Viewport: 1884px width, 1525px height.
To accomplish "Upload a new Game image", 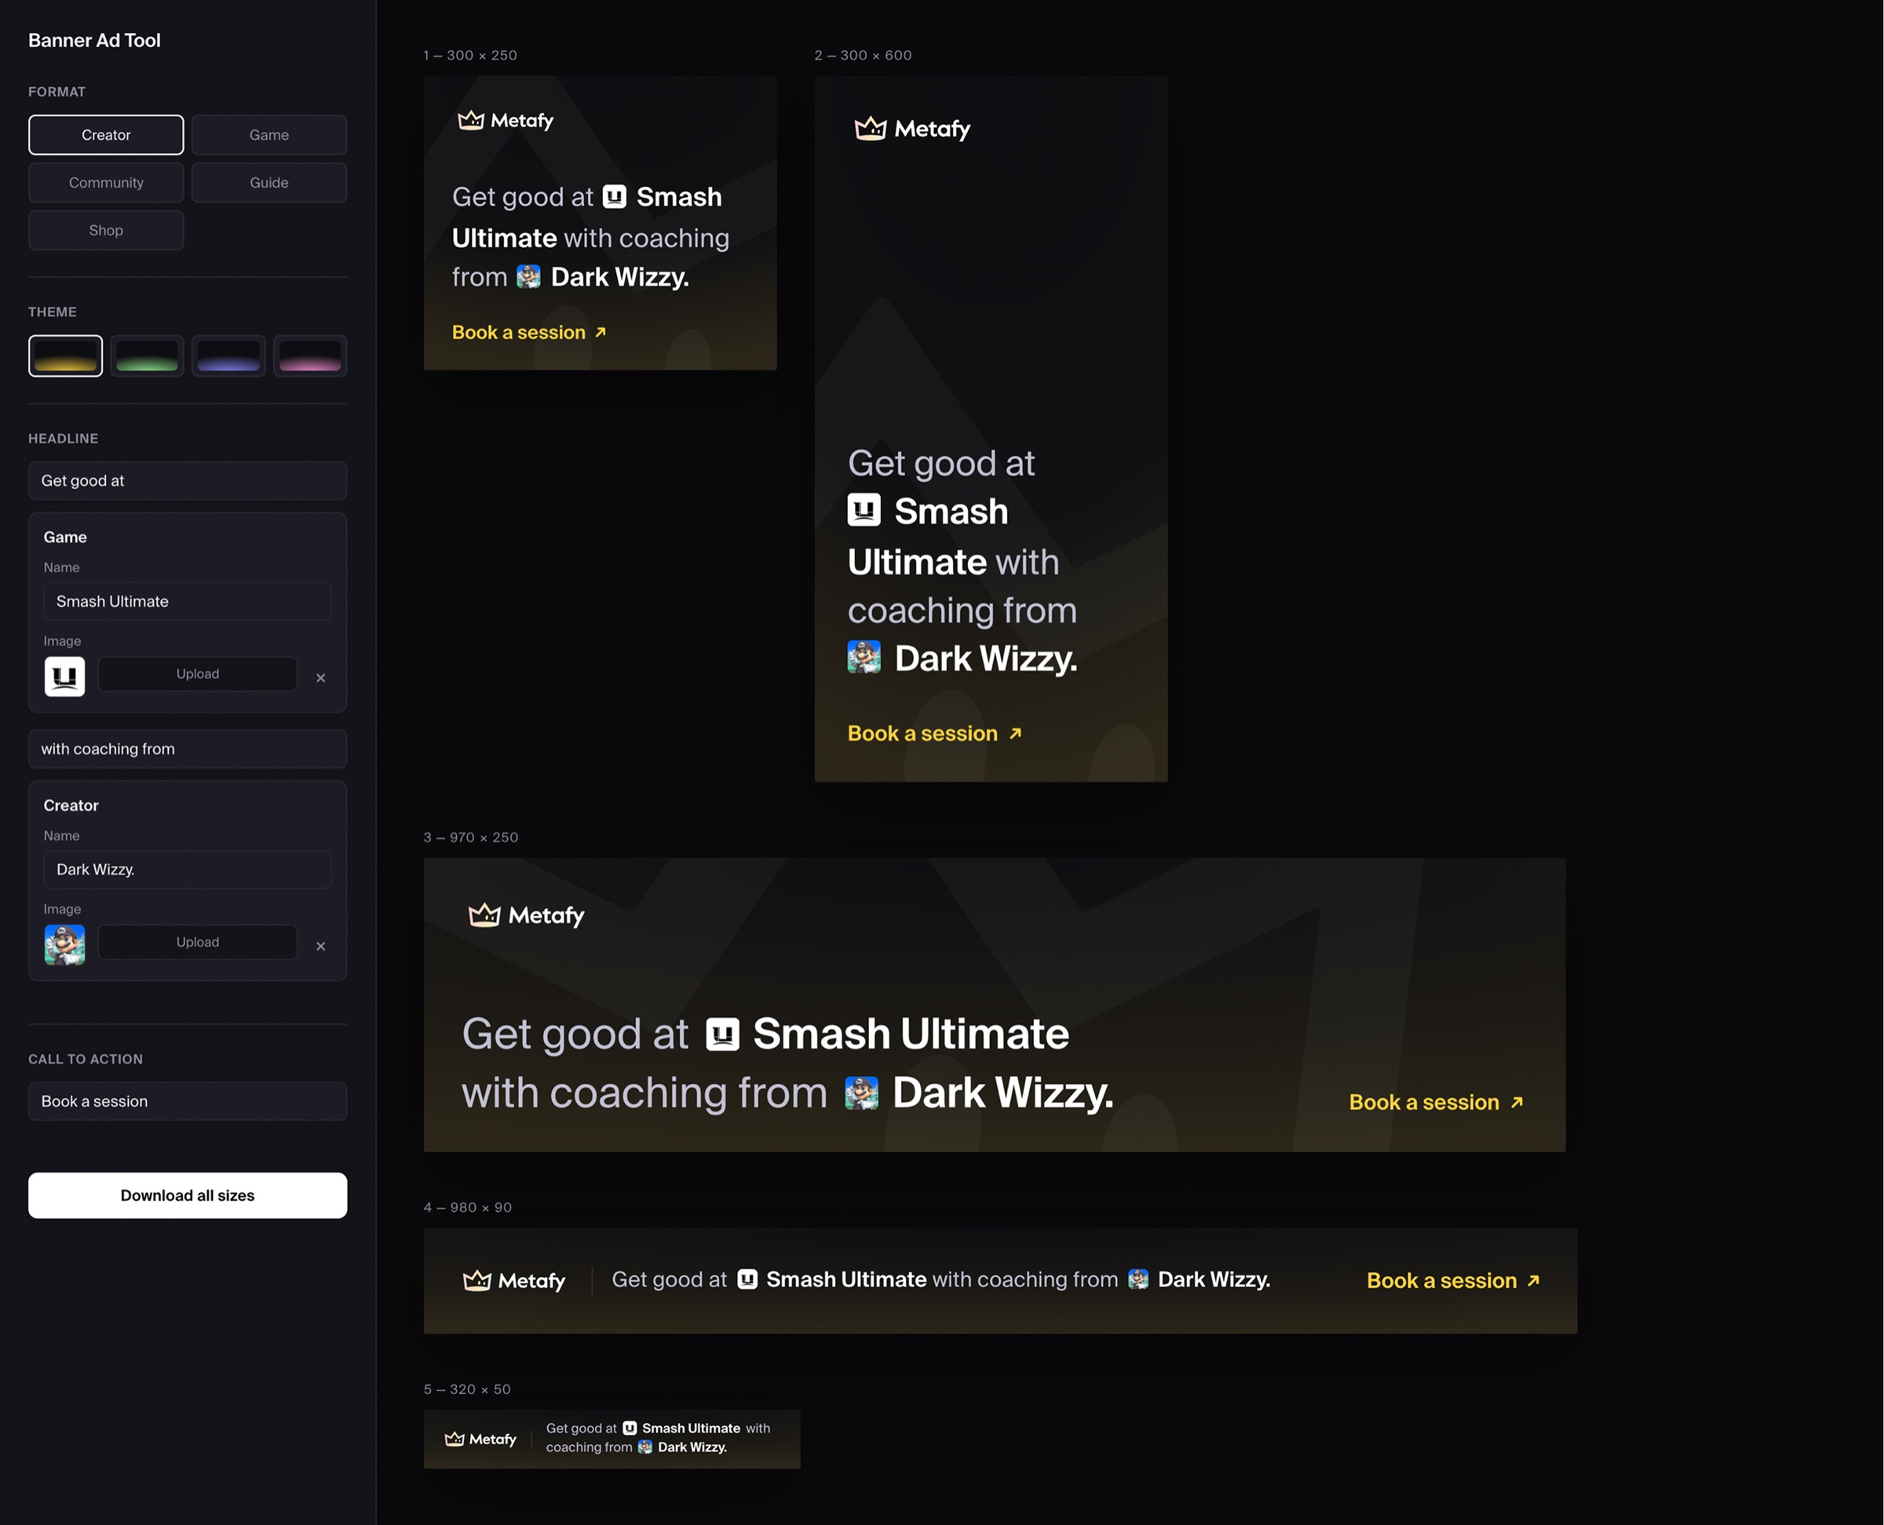I will tap(198, 673).
